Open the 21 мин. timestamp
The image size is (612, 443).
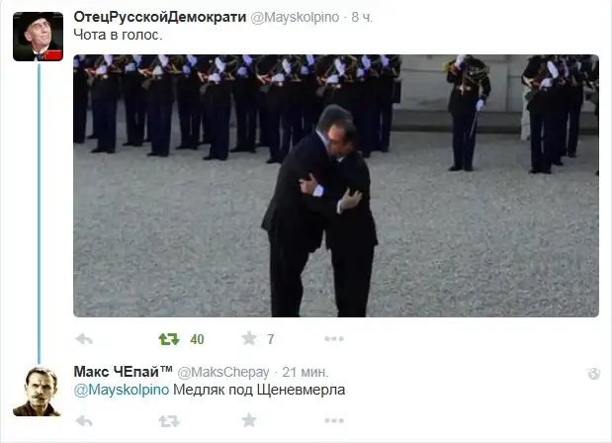306,372
